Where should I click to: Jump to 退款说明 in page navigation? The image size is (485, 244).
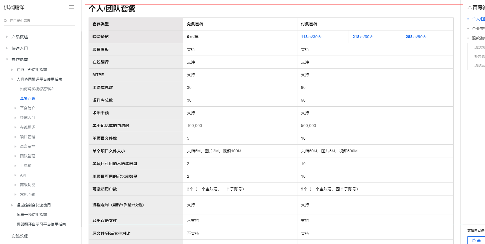[478, 38]
